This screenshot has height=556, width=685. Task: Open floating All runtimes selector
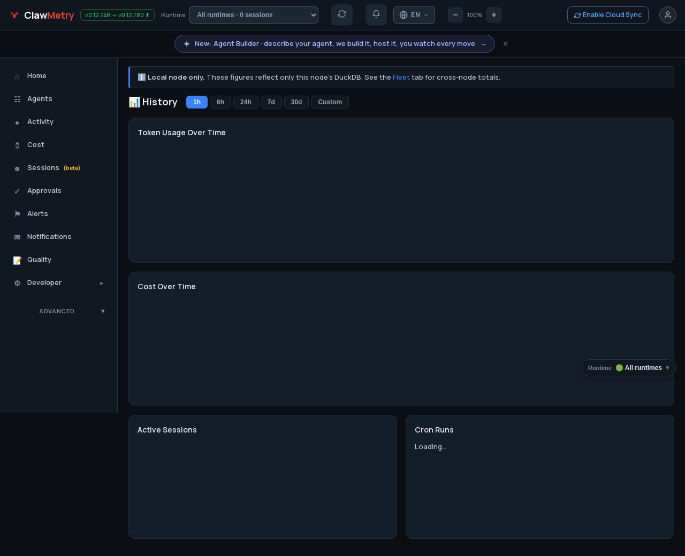pyautogui.click(x=628, y=368)
